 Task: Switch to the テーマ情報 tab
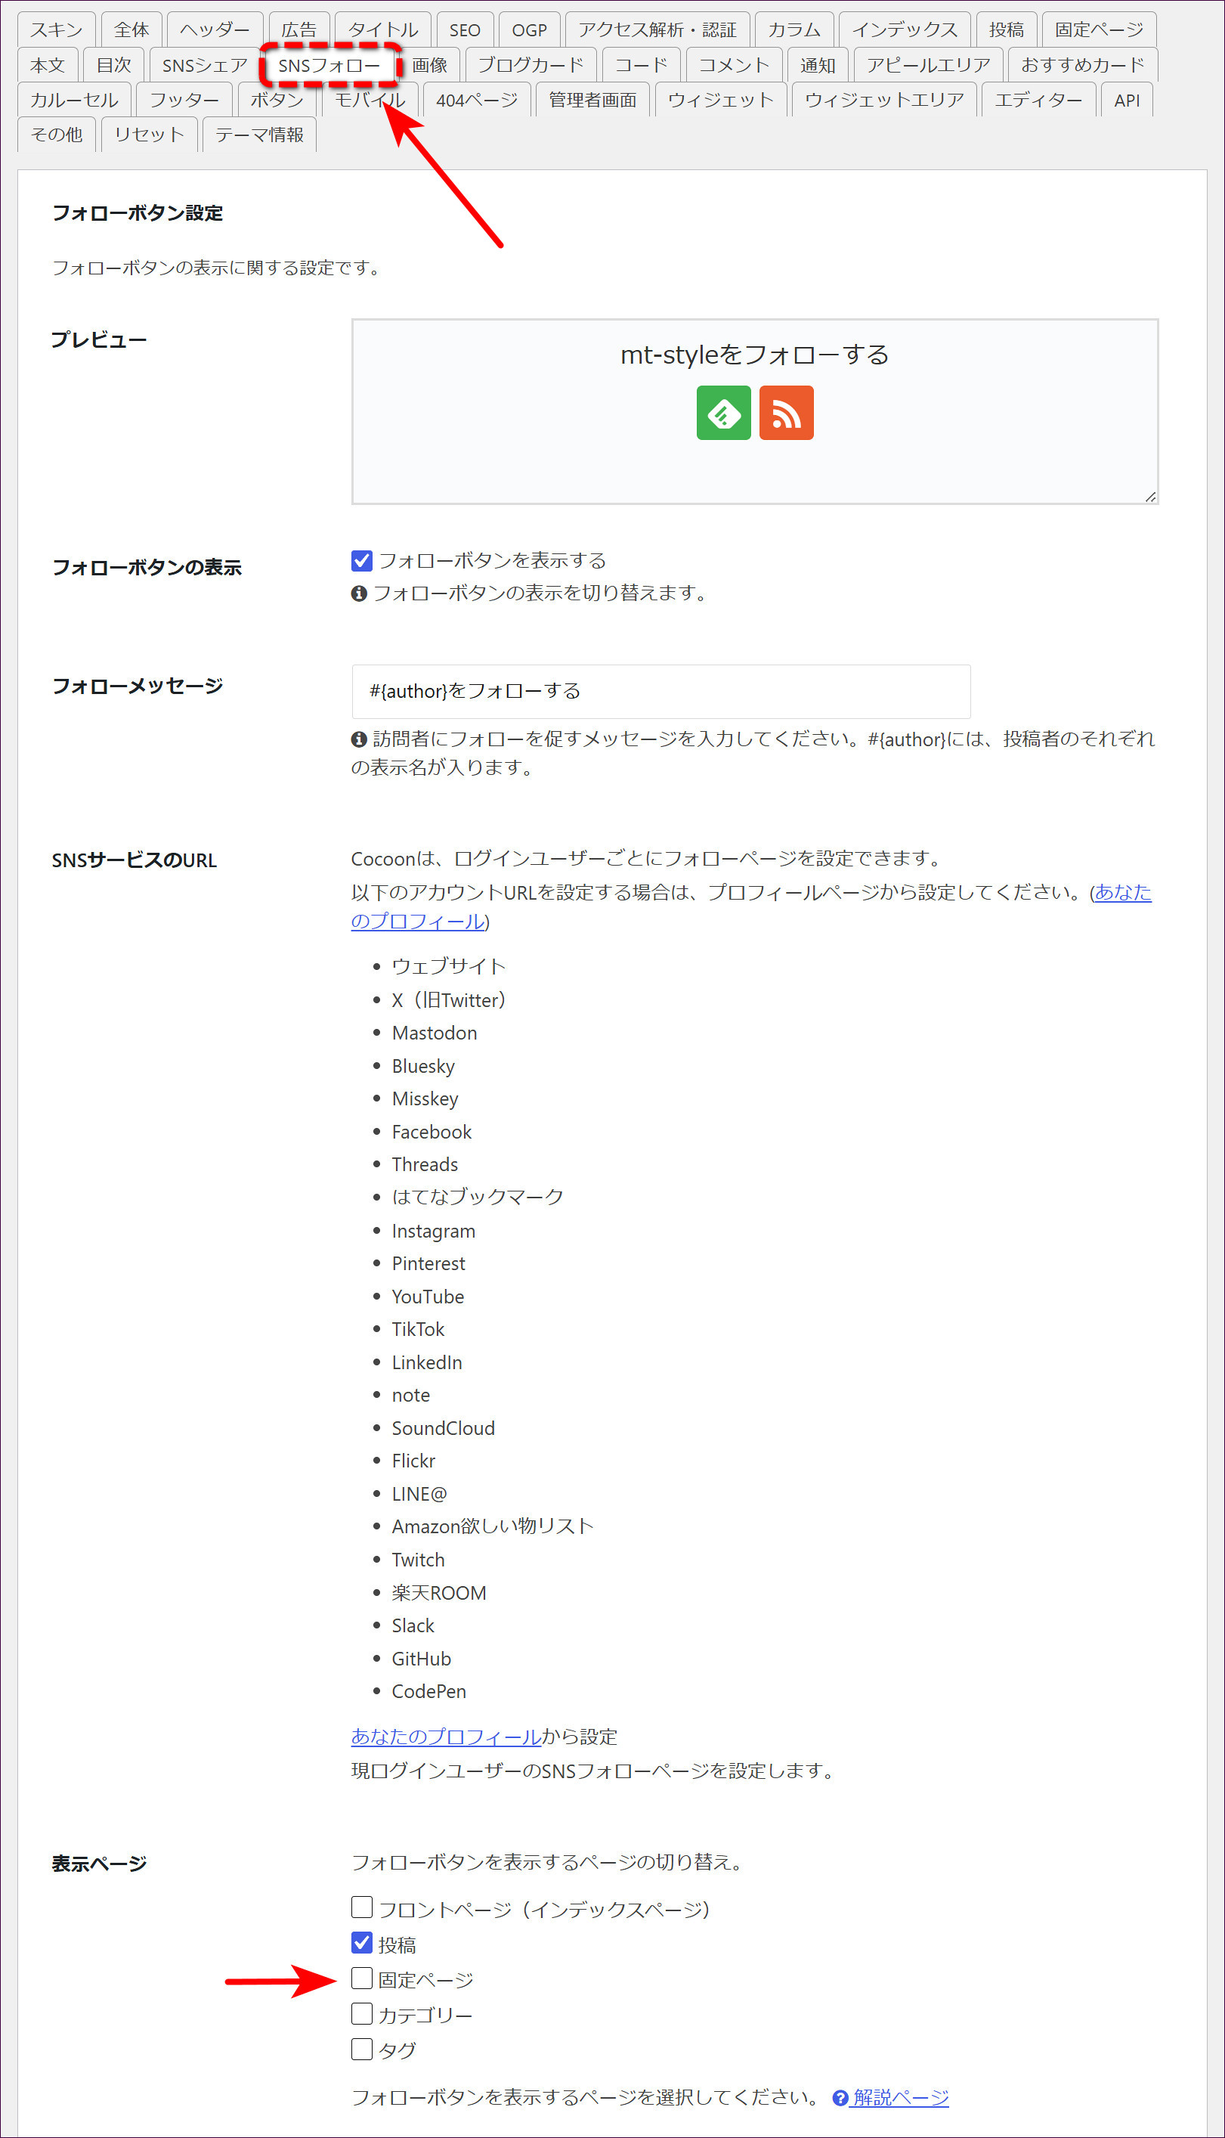[x=259, y=135]
